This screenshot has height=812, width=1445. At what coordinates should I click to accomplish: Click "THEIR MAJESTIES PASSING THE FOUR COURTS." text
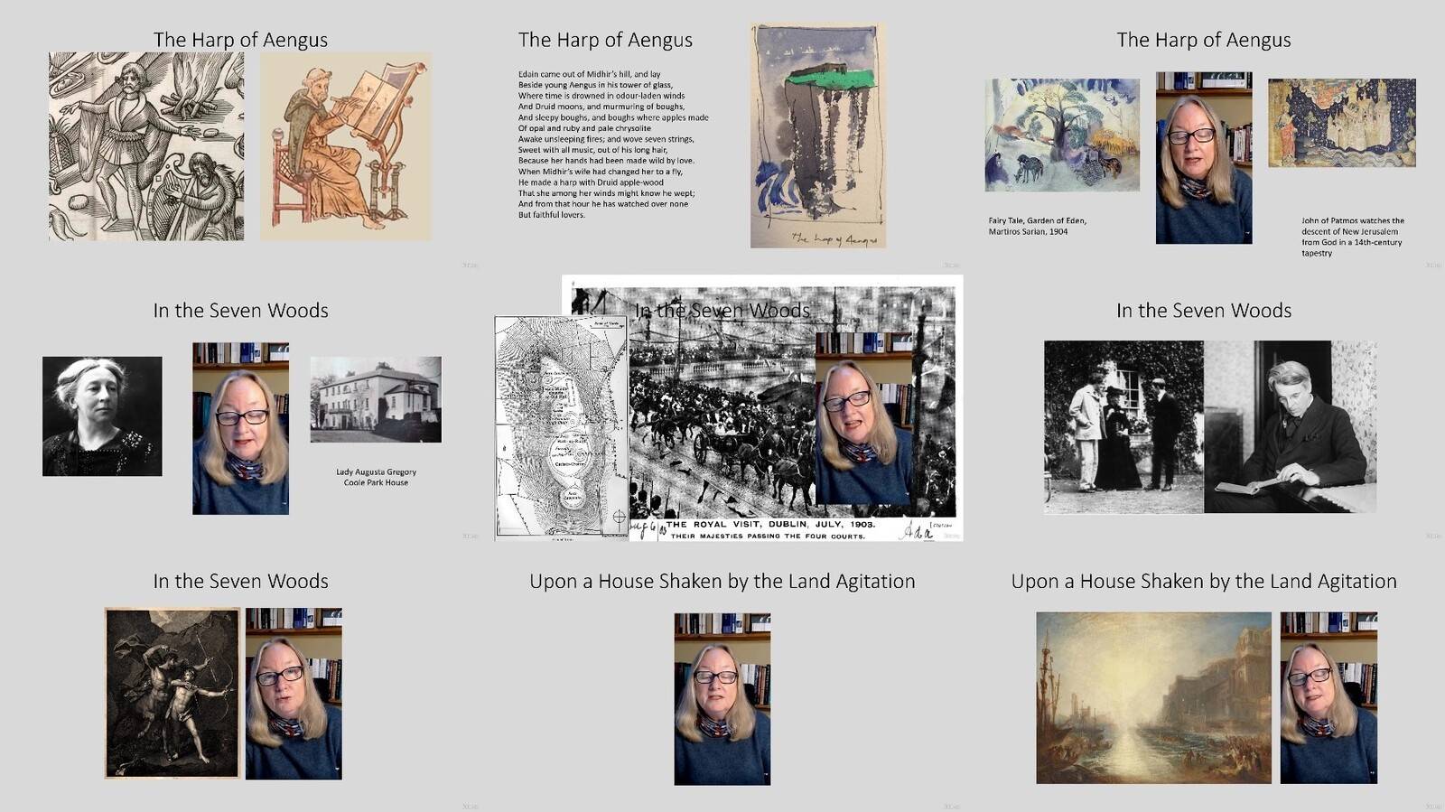pyautogui.click(x=768, y=536)
